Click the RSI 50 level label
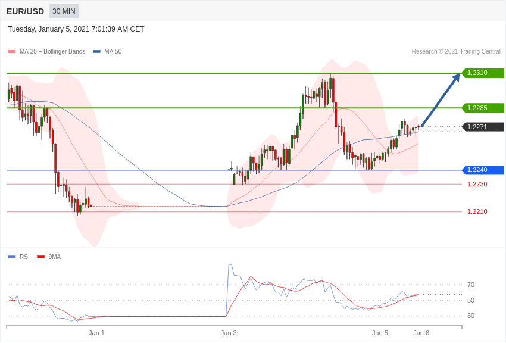Viewport: 506px width, 343px height. (471, 300)
